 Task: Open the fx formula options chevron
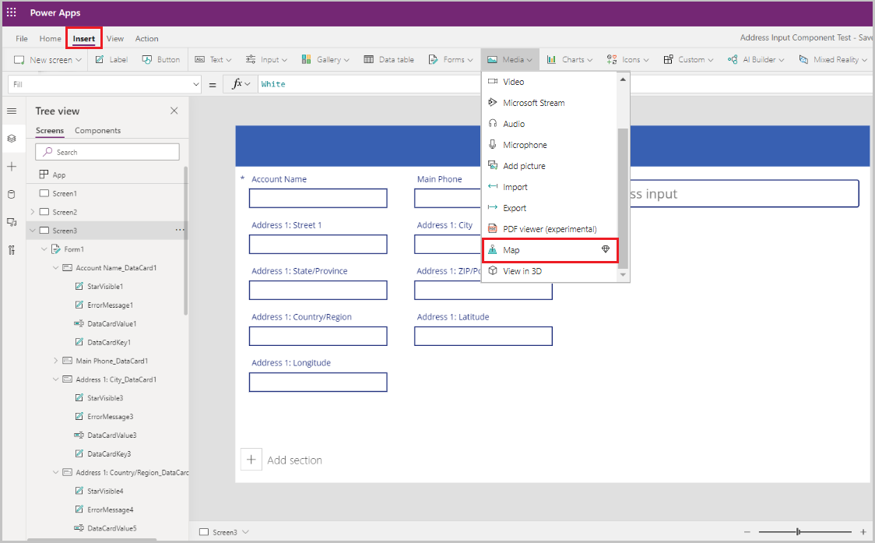(248, 84)
